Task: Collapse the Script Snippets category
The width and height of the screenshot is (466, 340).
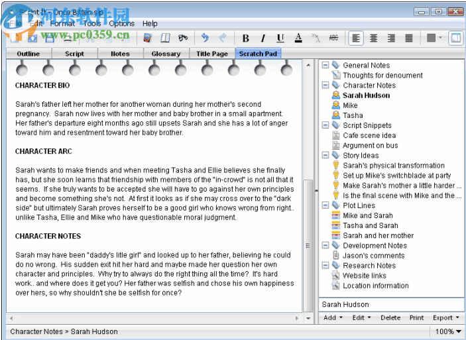Action: [325, 125]
